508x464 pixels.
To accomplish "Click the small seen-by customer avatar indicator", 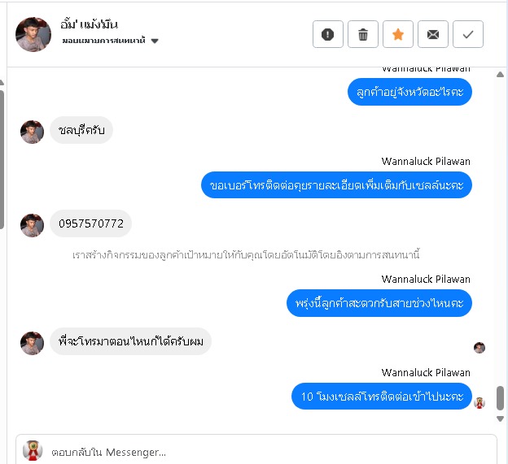I will point(480,348).
